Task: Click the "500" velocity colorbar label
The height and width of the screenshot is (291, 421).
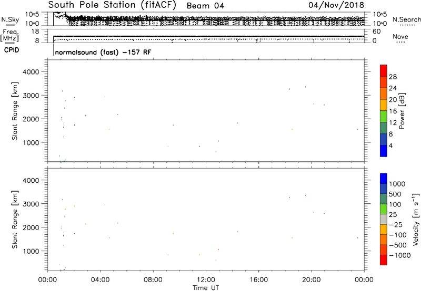Action: 395,194
